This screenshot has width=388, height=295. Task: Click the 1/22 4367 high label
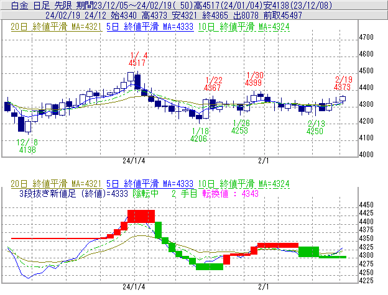click(213, 84)
